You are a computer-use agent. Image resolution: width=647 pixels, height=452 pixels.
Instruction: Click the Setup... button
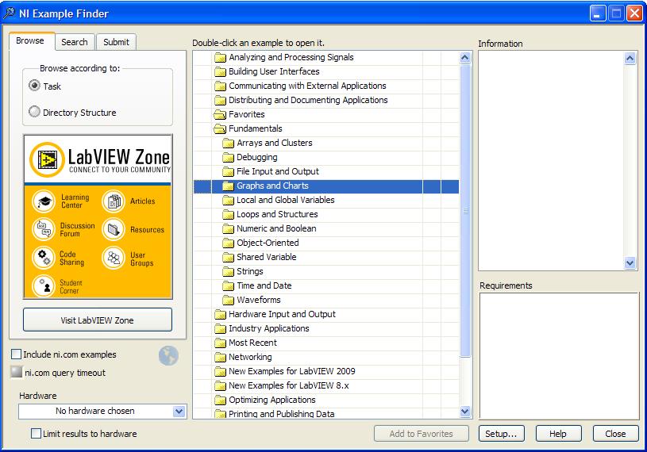[501, 434]
